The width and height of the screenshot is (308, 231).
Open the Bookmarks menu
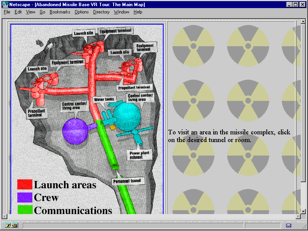point(60,12)
